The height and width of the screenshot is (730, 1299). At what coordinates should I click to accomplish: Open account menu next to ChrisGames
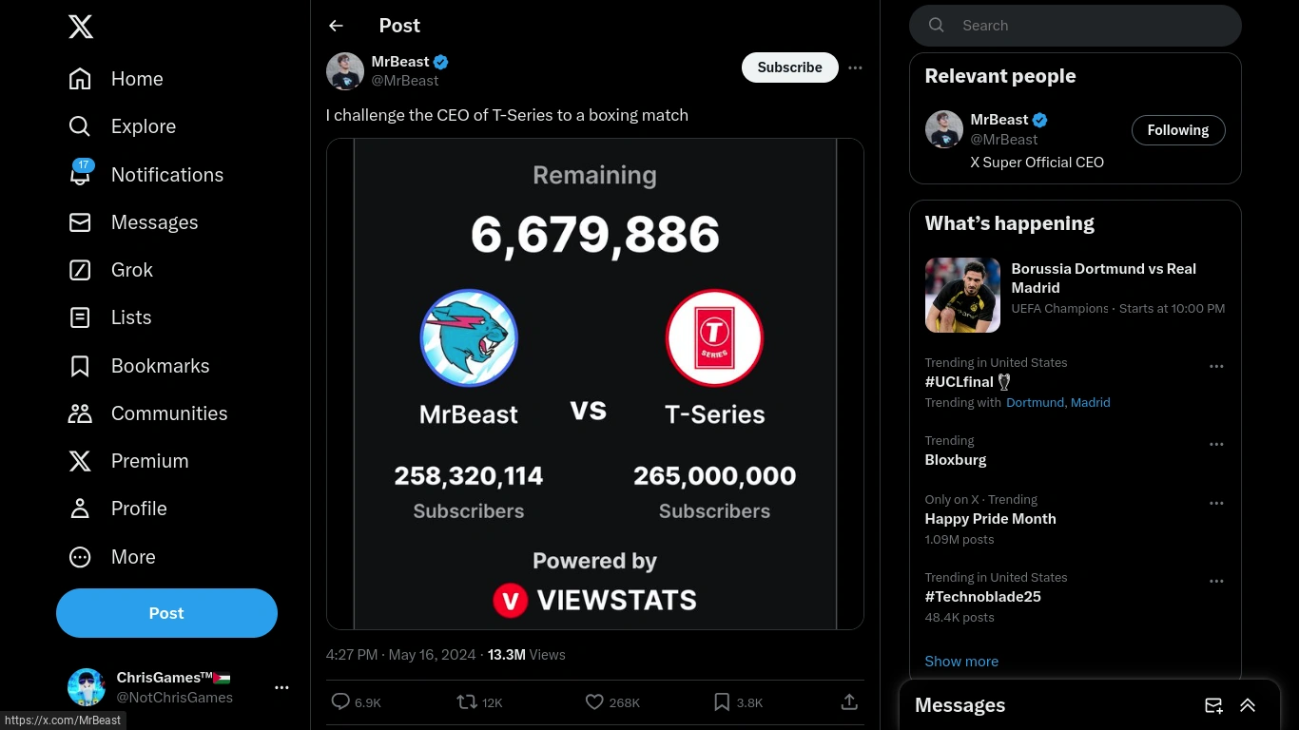click(x=281, y=687)
